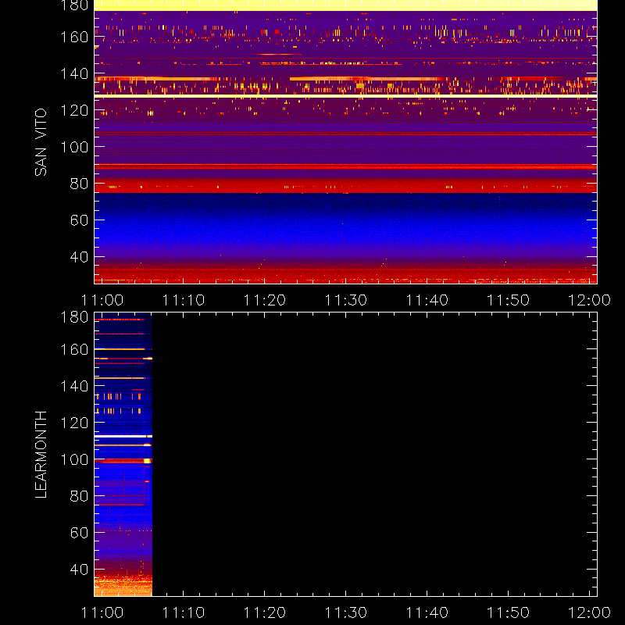
Task: Select the 120 label on the San Vito axis
Action: click(x=74, y=110)
